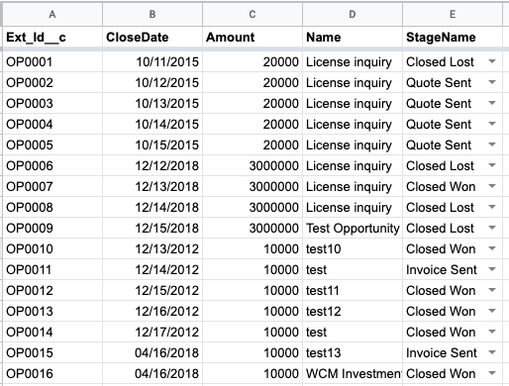Image resolution: width=509 pixels, height=386 pixels.
Task: Open StageName dropdown for OP0012
Action: pos(492,290)
